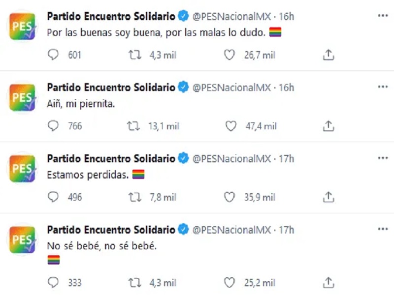Open @PESNacionalMX handle on "Aiñ, mi piernita" tweet

pos(231,88)
